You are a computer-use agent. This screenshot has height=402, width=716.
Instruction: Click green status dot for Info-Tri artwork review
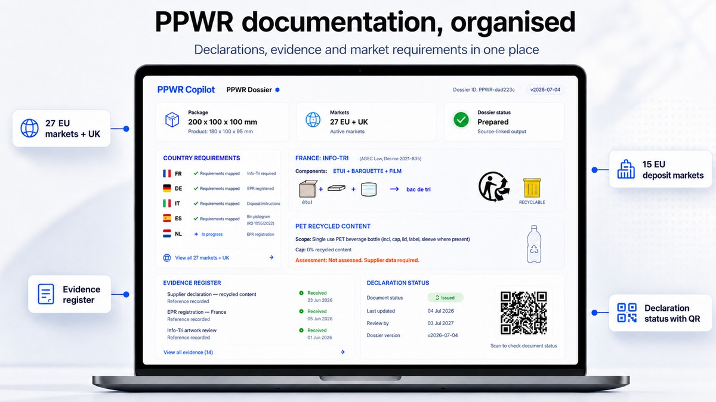pos(301,330)
